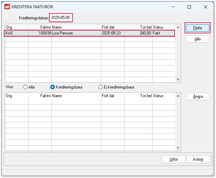
Task: Maximize the Kreditera Fakturor window
Action: tap(189, 7)
